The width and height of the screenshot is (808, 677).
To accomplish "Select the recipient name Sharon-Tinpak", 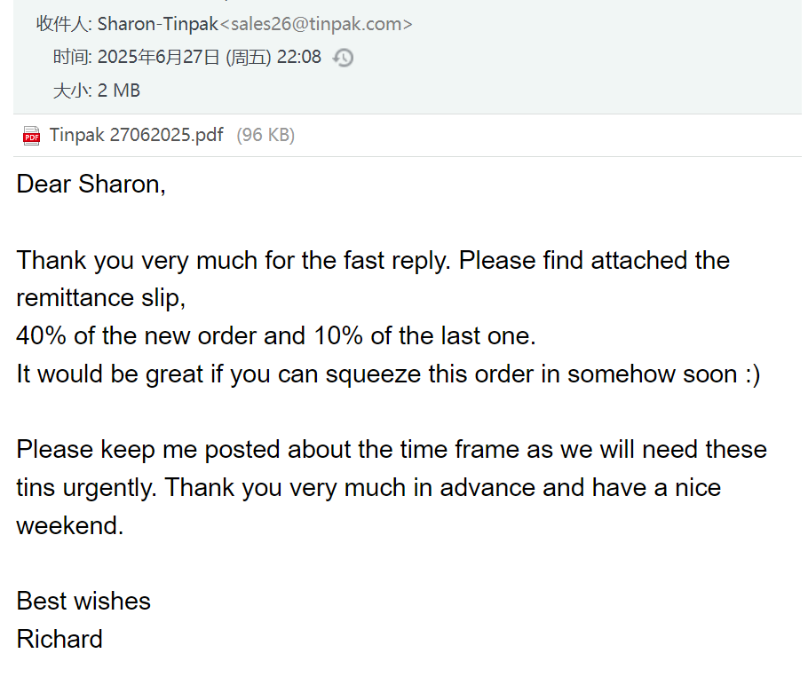I will point(158,24).
